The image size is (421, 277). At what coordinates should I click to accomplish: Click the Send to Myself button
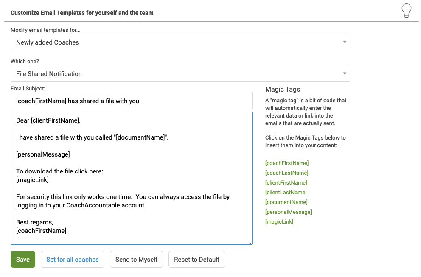[136, 260]
